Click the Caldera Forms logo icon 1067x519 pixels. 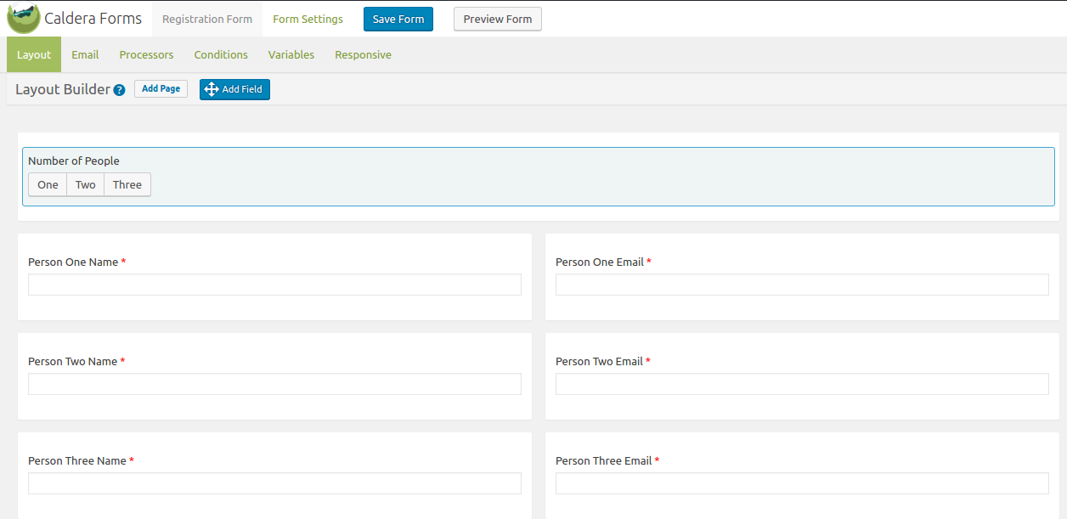point(23,18)
